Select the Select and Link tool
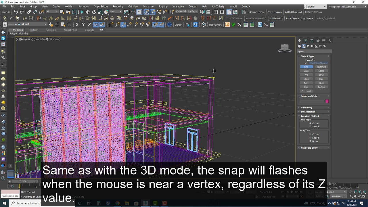This screenshot has height=207, width=368. 29,12
